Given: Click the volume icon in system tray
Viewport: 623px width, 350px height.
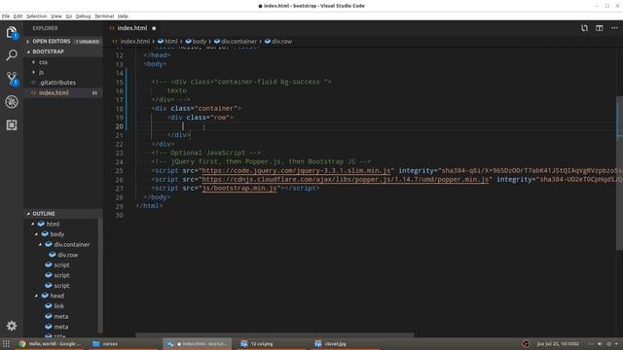Looking at the screenshot, I should (600, 343).
